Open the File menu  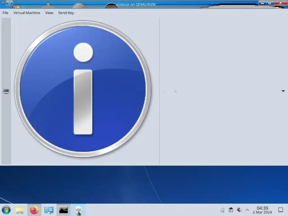[x=5, y=13]
